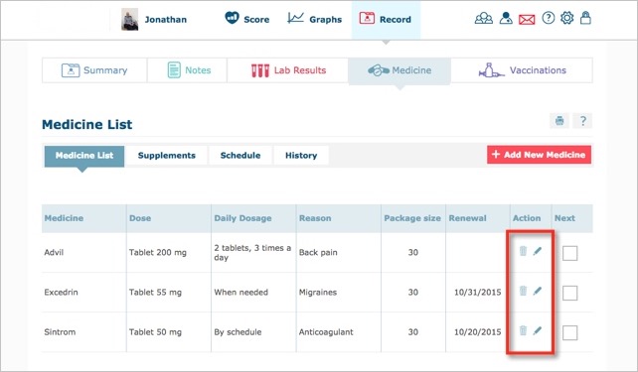The image size is (638, 372).
Task: Open settings gear icon
Action: (x=566, y=18)
